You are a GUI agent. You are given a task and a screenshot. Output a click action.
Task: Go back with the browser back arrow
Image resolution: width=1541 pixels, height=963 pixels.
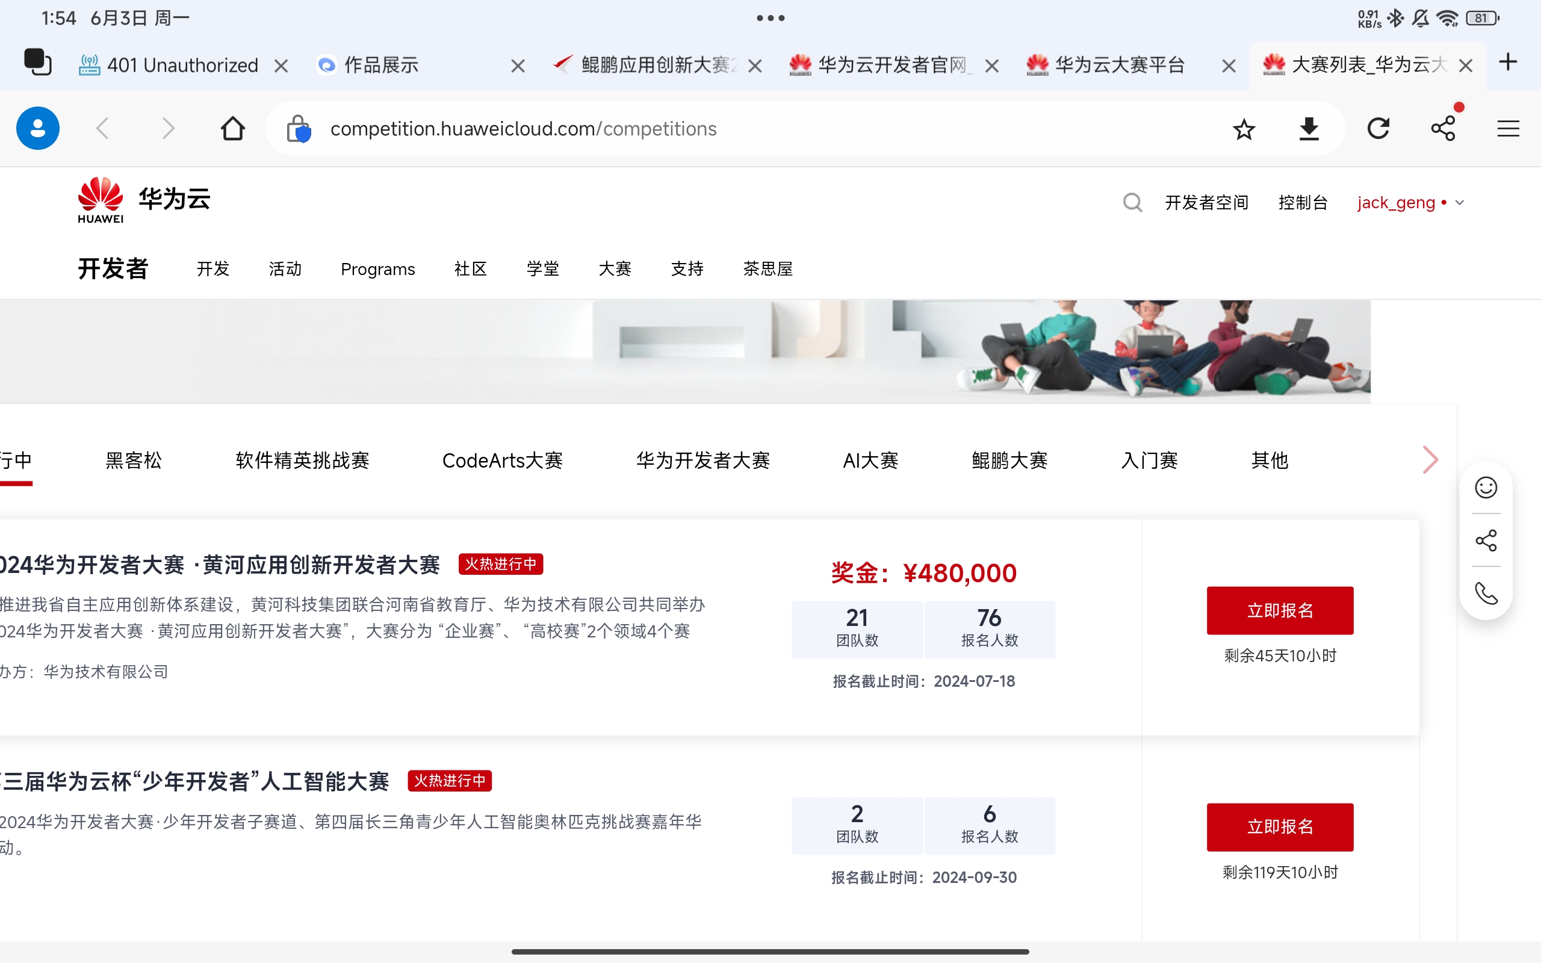[x=102, y=128]
